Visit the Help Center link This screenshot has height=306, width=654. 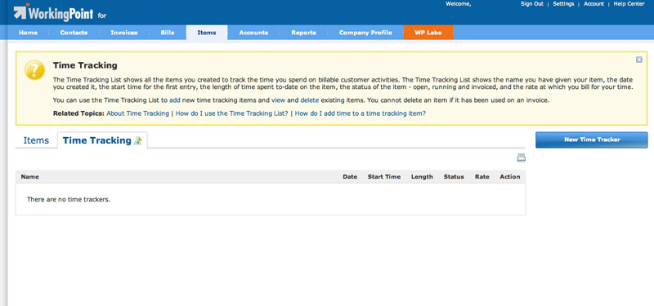629,4
